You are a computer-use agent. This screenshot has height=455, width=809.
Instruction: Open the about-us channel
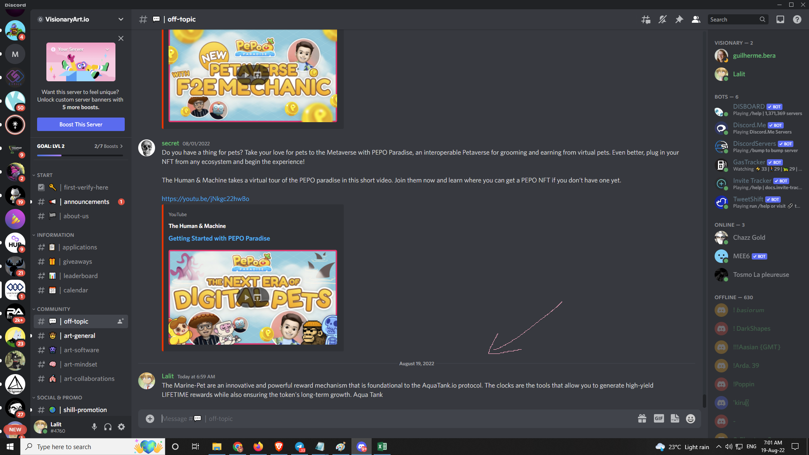tap(81, 216)
